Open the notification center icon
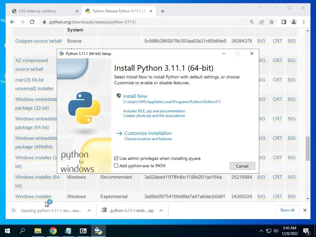The width and height of the screenshot is (316, 237). [306, 231]
